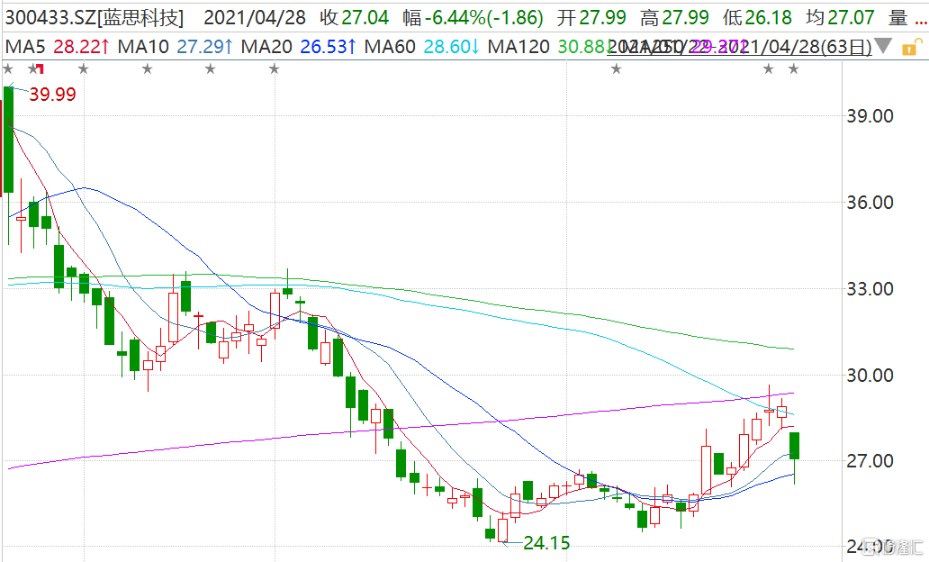
Task: Select the header date 2021/04/28
Action: [x=255, y=18]
